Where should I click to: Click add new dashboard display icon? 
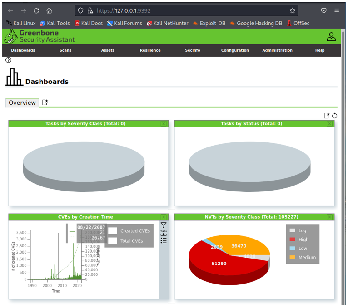point(327,116)
